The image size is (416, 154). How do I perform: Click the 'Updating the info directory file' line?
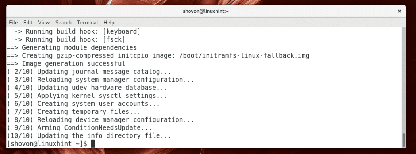104,136
